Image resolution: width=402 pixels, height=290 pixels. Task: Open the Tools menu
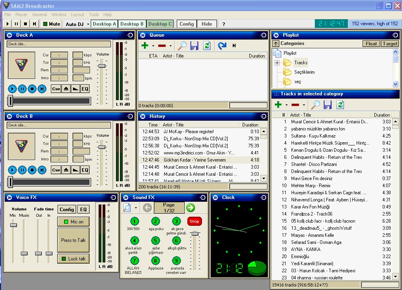94,15
